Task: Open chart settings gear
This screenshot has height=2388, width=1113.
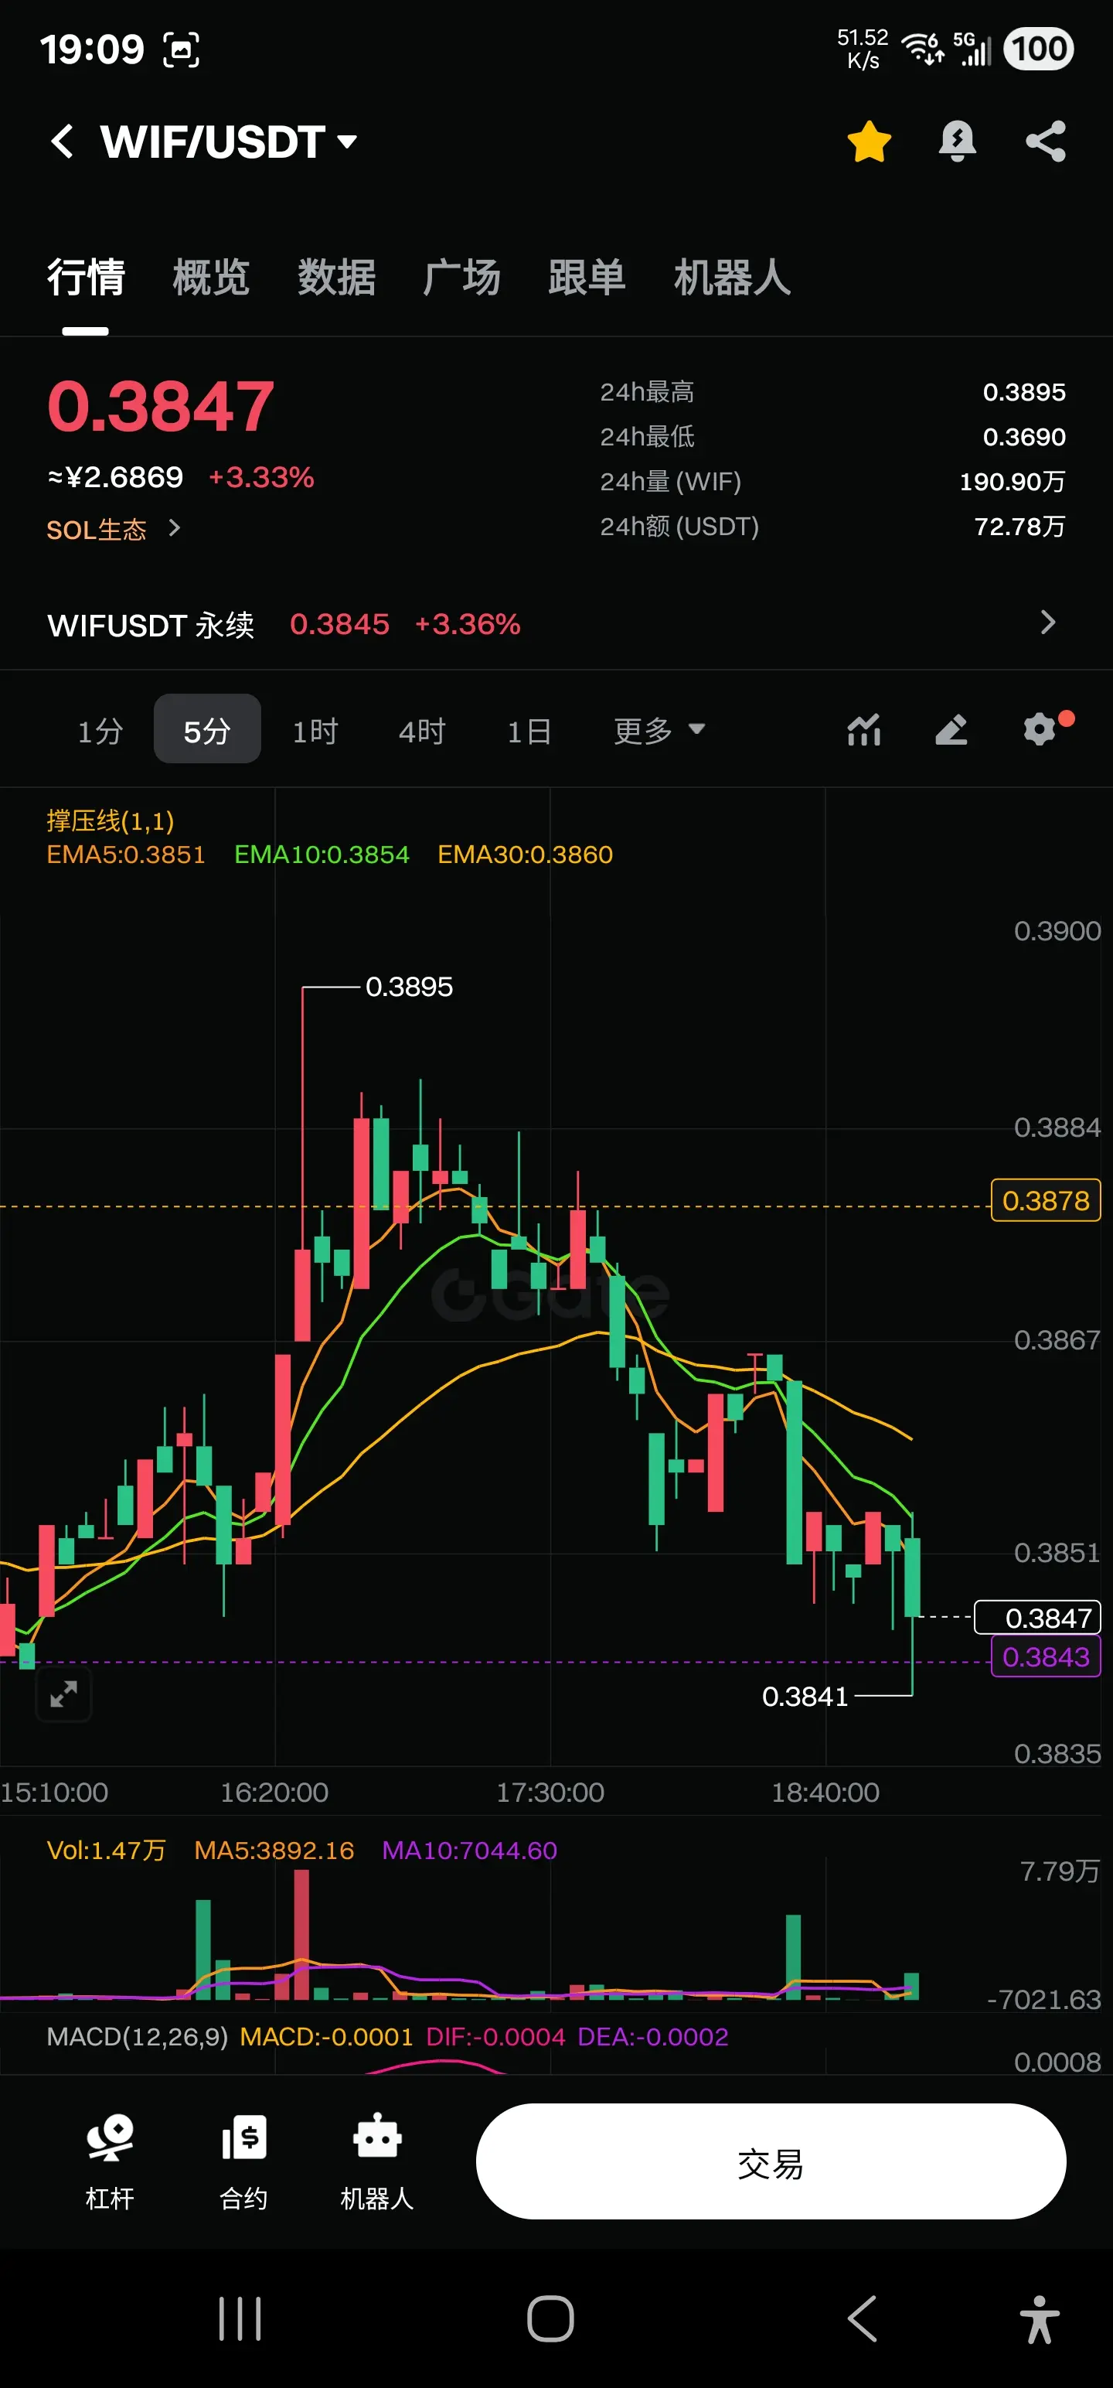Action: (x=1040, y=728)
